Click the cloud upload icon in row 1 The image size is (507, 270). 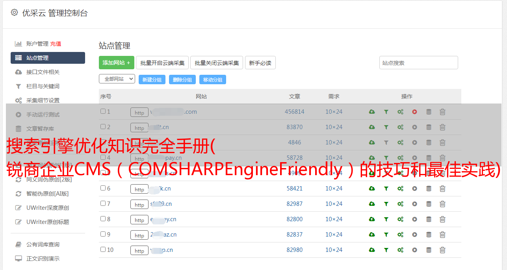click(x=372, y=112)
